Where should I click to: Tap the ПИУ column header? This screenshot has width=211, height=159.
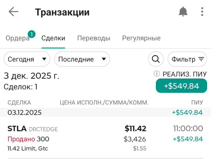point(197,102)
